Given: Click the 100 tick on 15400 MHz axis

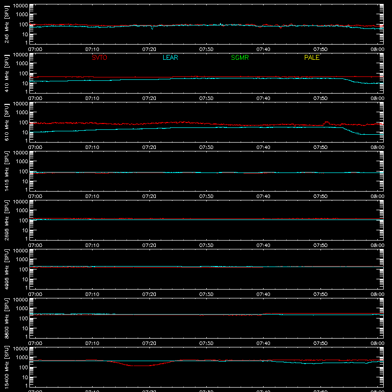Looking at the screenshot, I should pos(24,367).
